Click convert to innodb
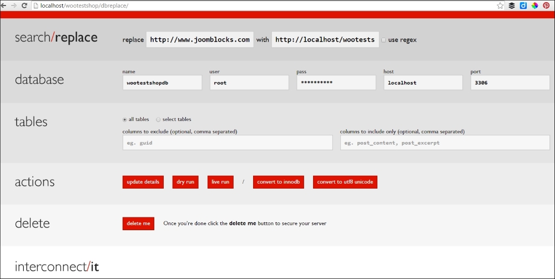 click(x=279, y=182)
